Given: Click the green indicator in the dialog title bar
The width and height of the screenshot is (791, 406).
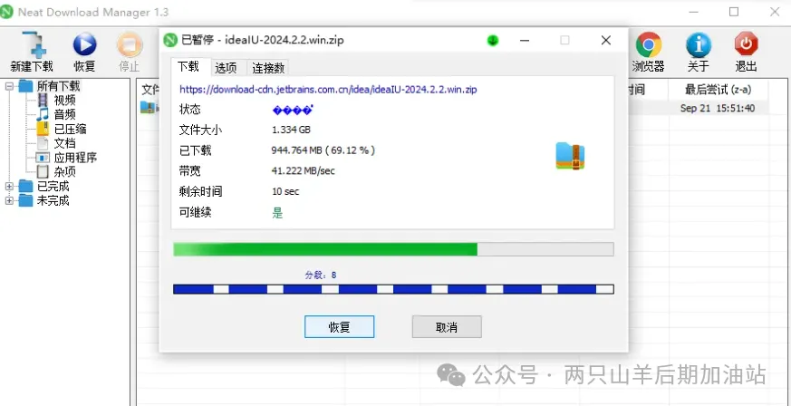Looking at the screenshot, I should point(493,41).
